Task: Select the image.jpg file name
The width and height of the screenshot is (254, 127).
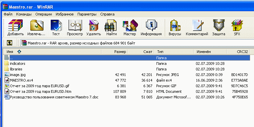Action: (x=18, y=75)
